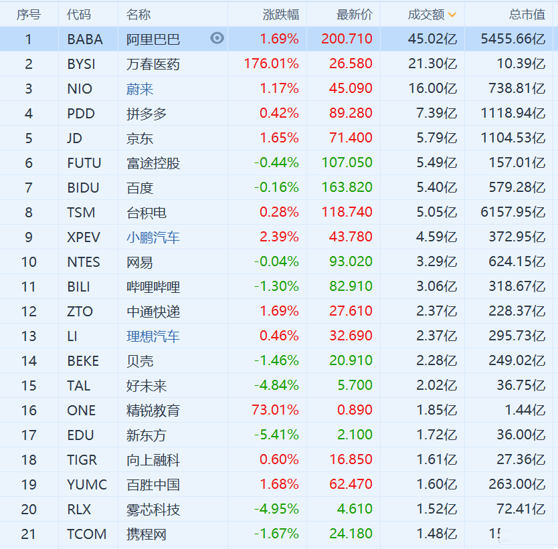Click the BEKE ticker code
Screen dimensions: 558x549
[x=83, y=361]
